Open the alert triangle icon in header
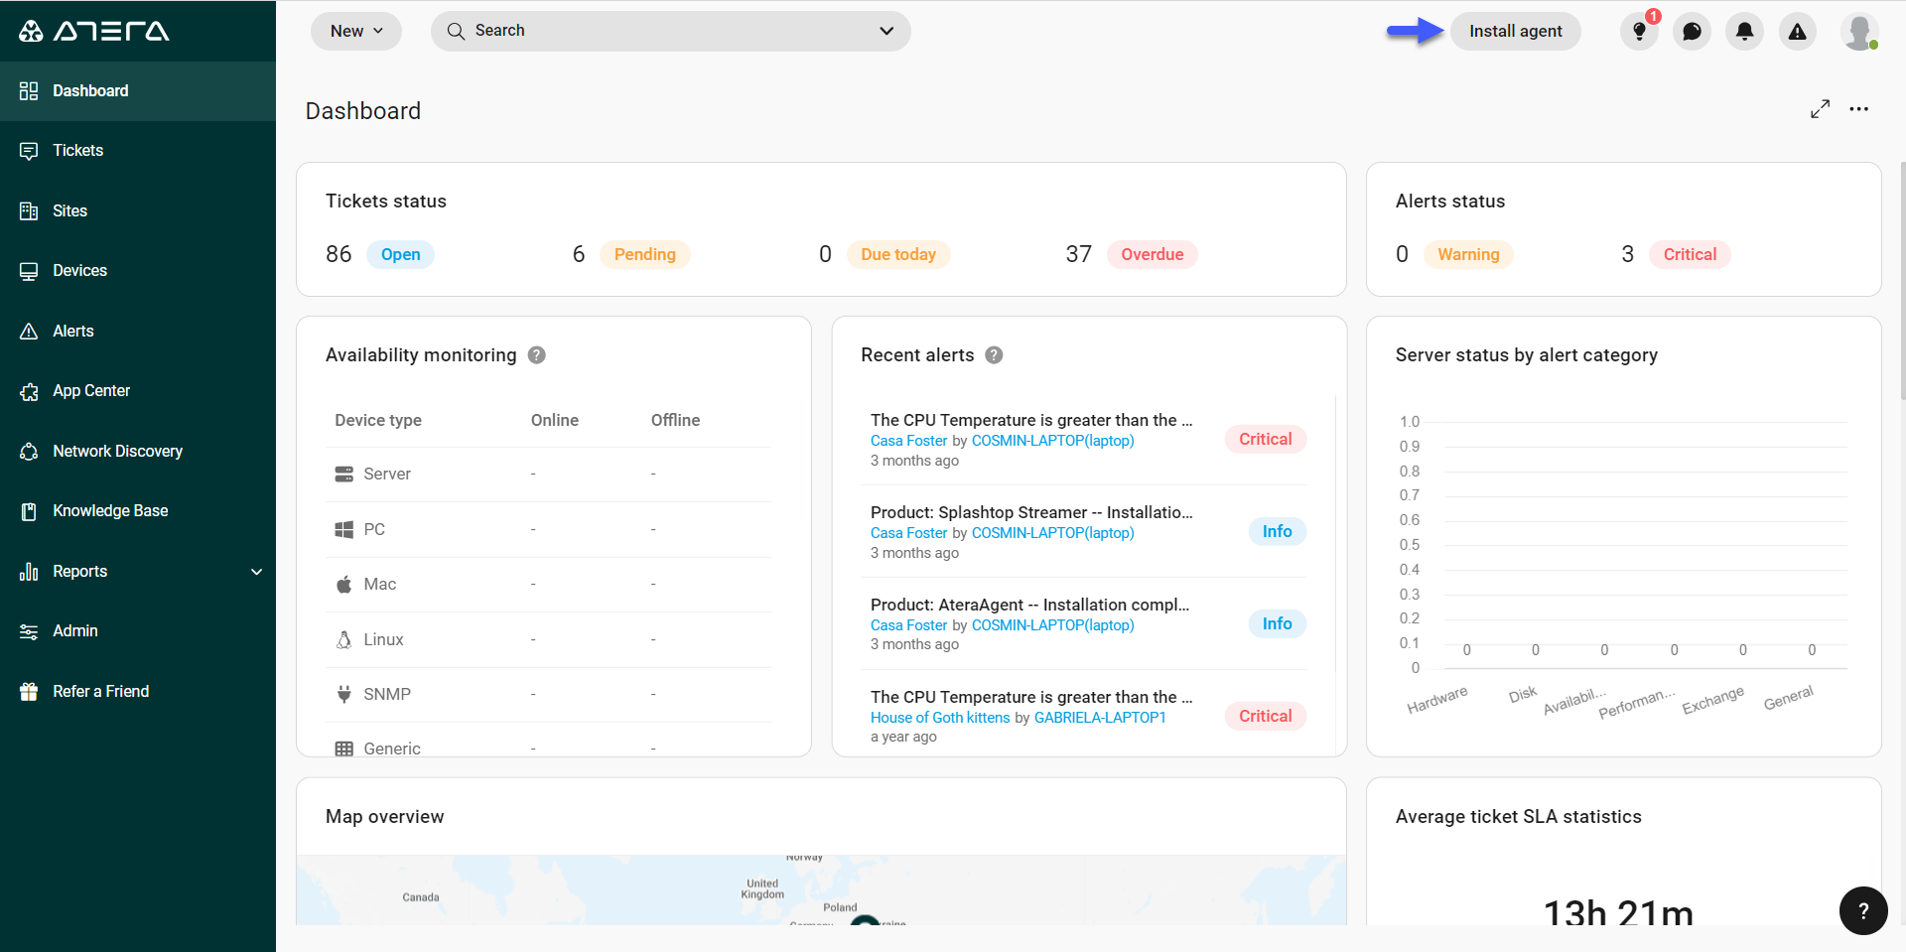Viewport: 1906px width, 952px height. click(x=1797, y=32)
